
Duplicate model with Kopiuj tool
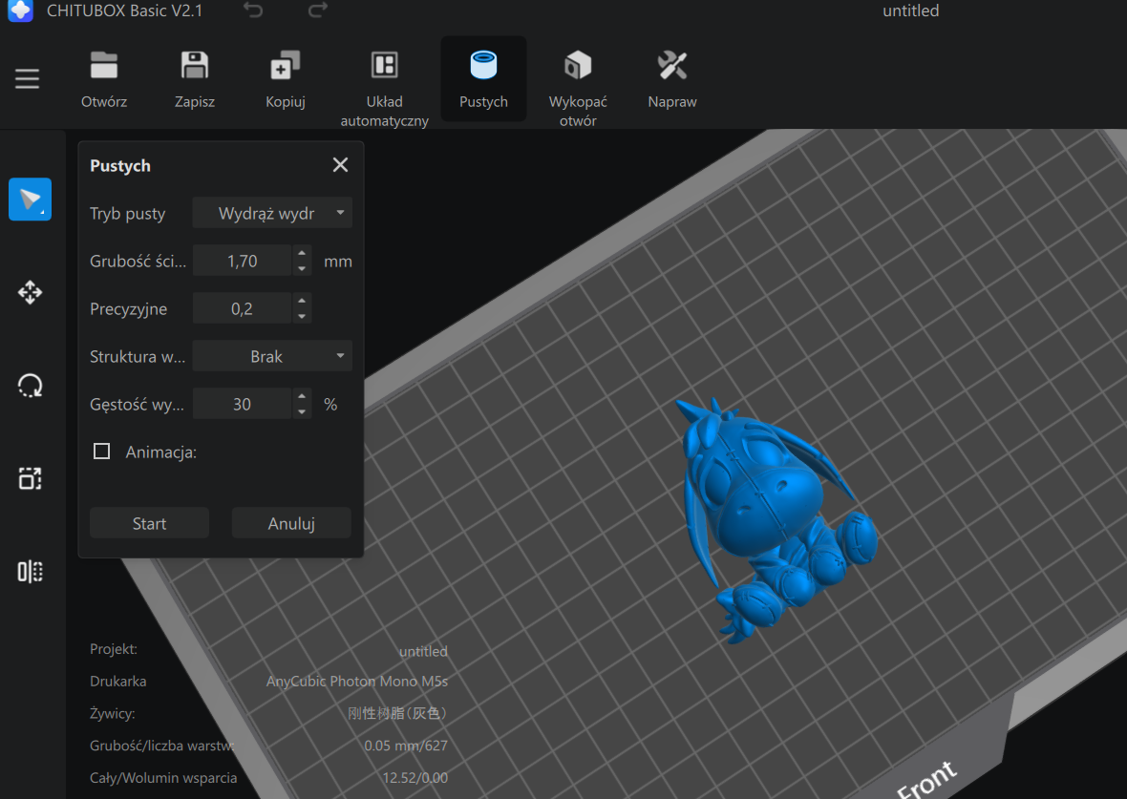click(x=286, y=65)
